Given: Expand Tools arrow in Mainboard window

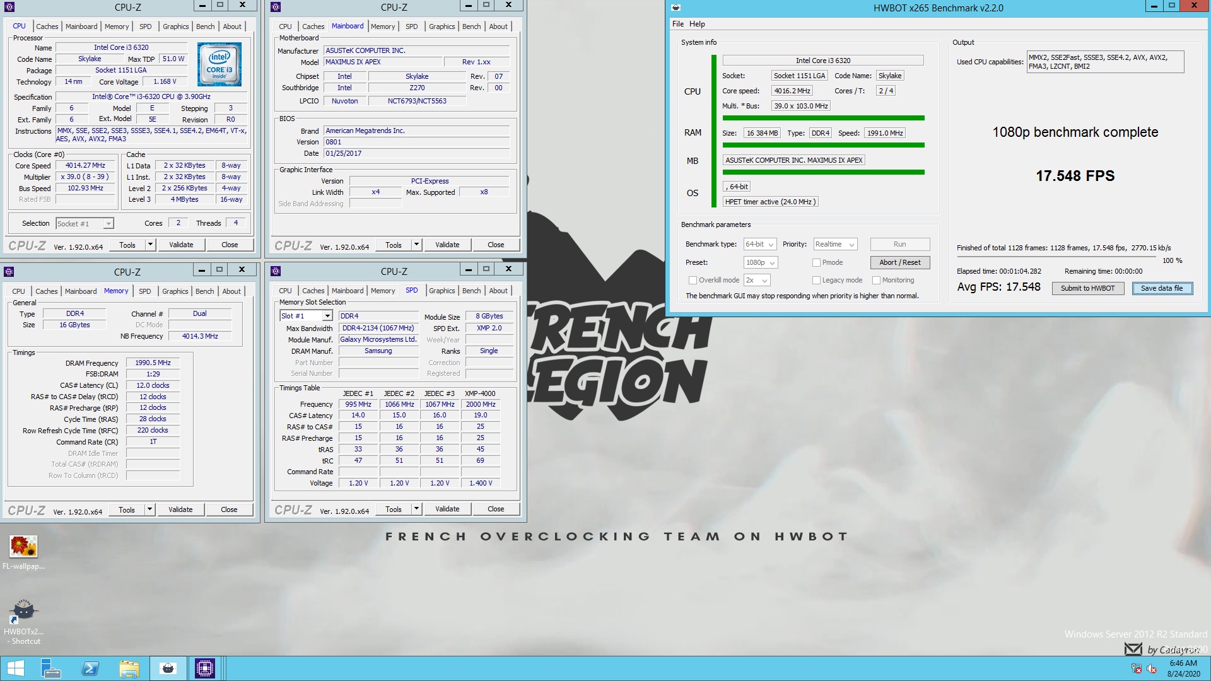Looking at the screenshot, I should tap(416, 245).
